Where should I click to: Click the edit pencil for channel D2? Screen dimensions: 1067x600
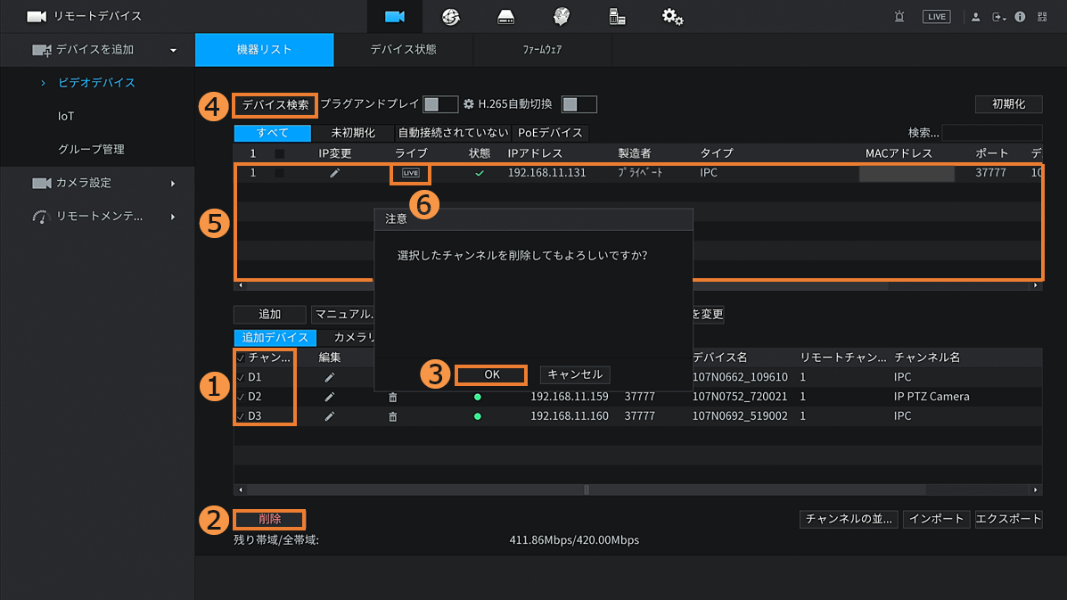click(x=329, y=397)
